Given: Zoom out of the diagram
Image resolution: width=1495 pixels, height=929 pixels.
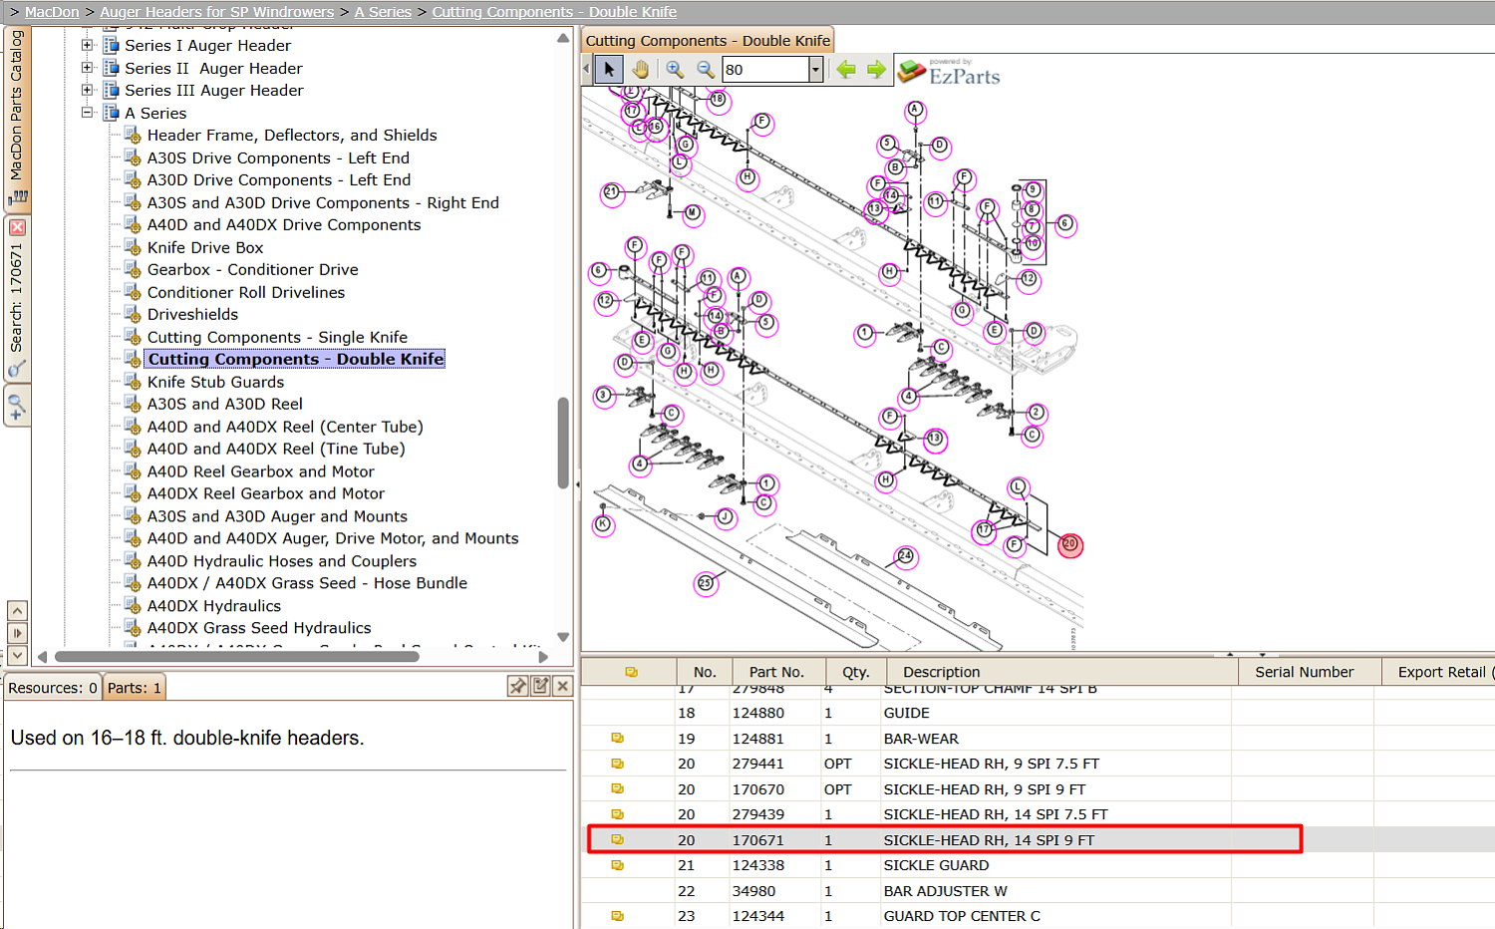Looking at the screenshot, I should coord(706,69).
